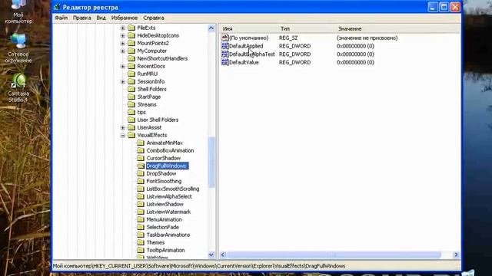Screen dimensions: 492x276
Task: Click values pane scroll left arrow
Action: pos(223,255)
